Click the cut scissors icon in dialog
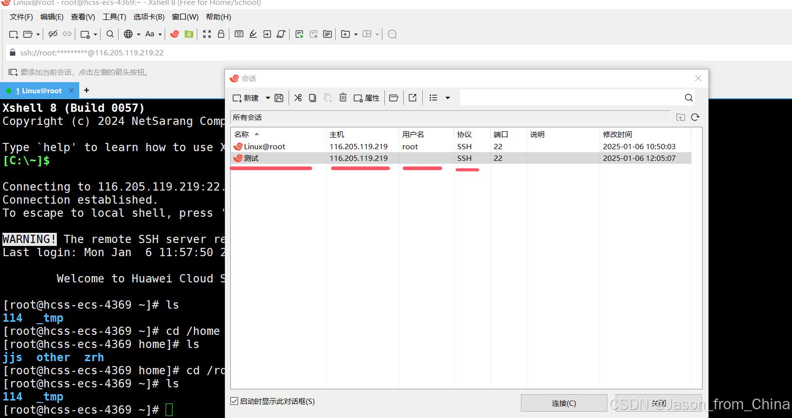The height and width of the screenshot is (418, 792). (298, 98)
